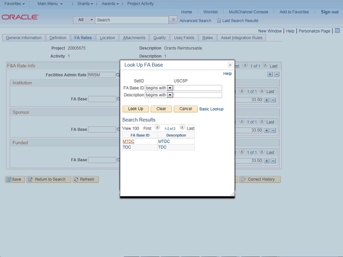Open Last Search Results icon
343x257 pixels.
pos(219,21)
